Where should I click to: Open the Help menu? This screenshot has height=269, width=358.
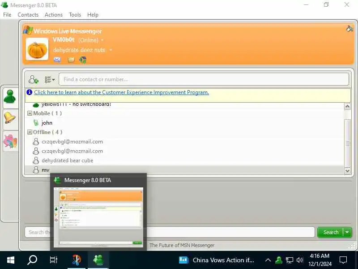point(93,15)
